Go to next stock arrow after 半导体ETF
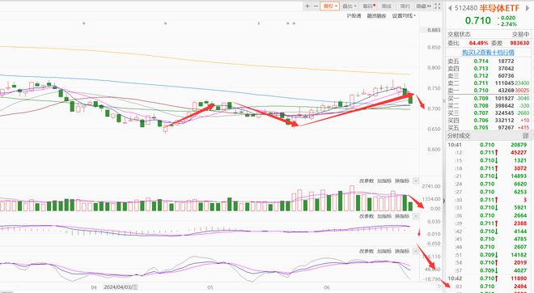The width and height of the screenshot is (534, 293). coord(528,8)
